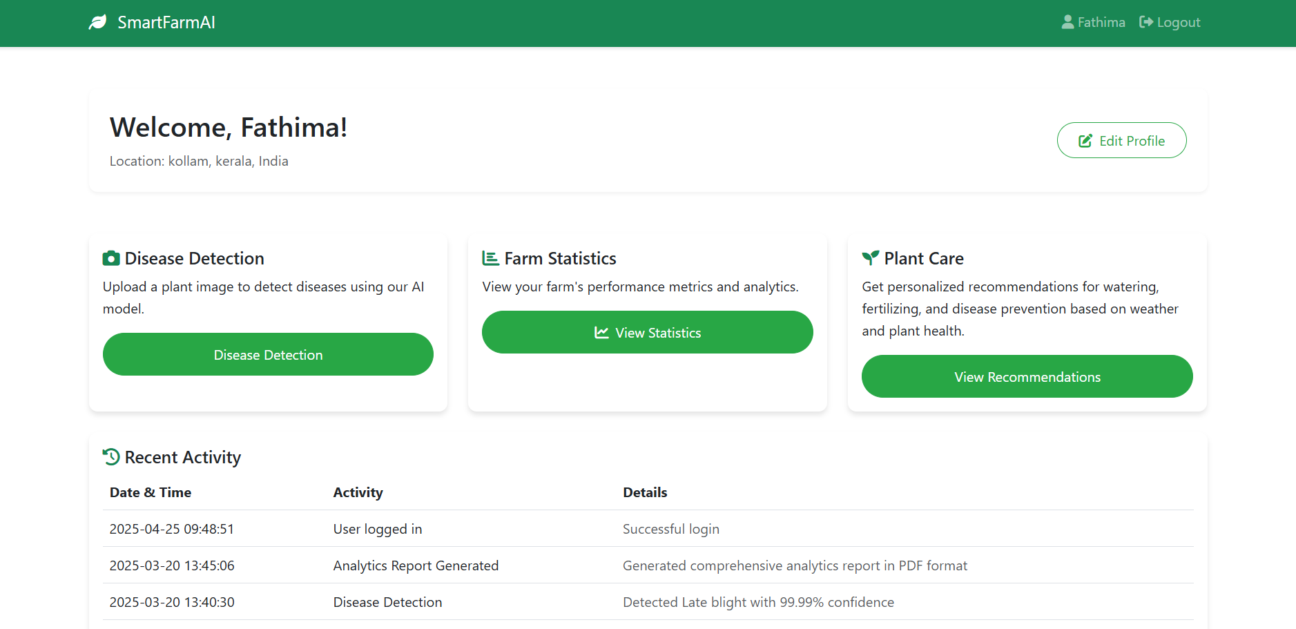Viewport: 1296px width, 629px height.
Task: Click the history clock icon beside Recent Activity
Action: [x=111, y=457]
